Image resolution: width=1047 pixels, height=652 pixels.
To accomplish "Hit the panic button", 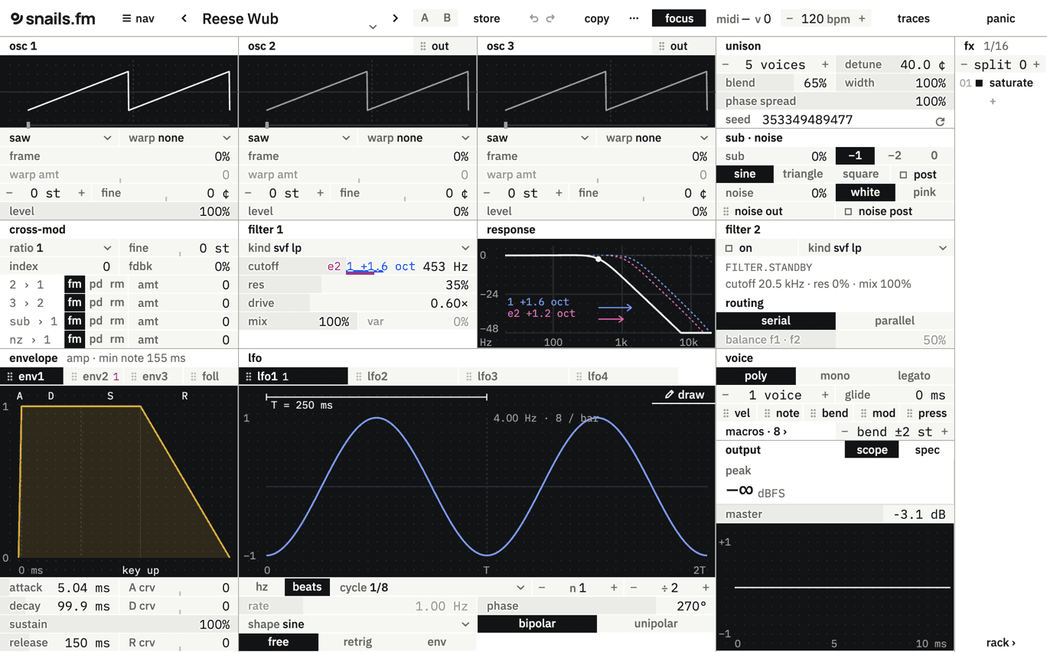I will [1000, 18].
